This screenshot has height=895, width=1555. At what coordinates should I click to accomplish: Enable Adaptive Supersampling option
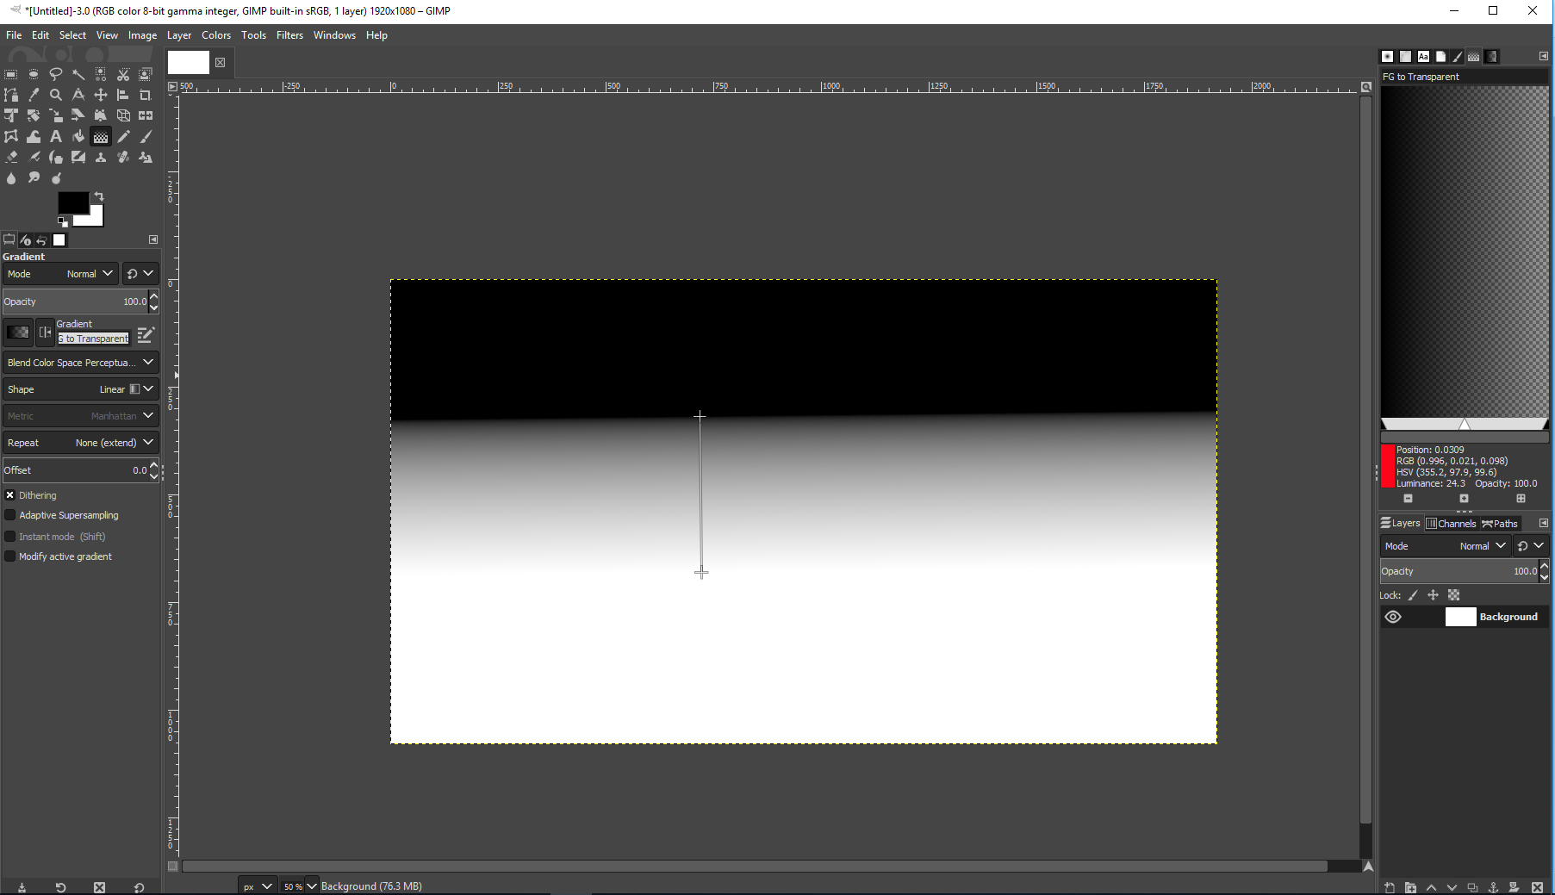tap(10, 515)
